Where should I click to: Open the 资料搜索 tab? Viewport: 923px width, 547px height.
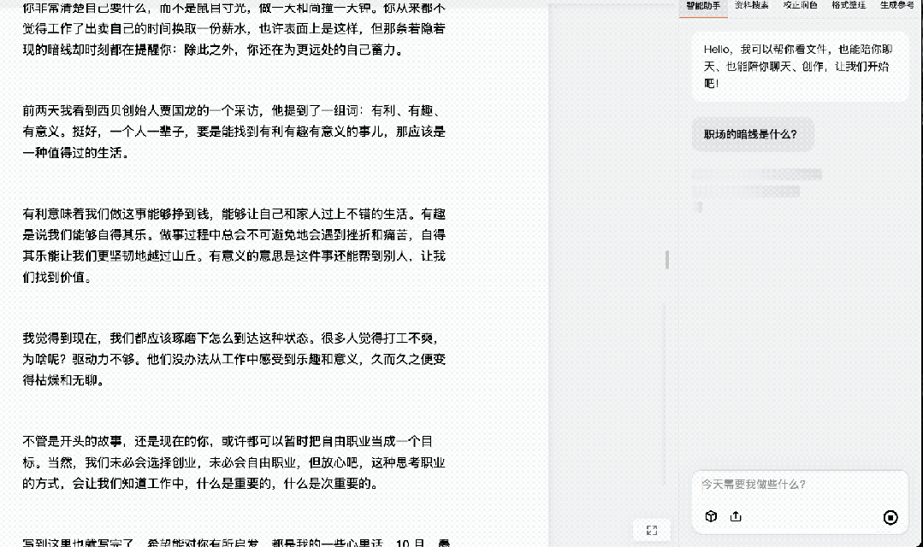[x=752, y=6]
